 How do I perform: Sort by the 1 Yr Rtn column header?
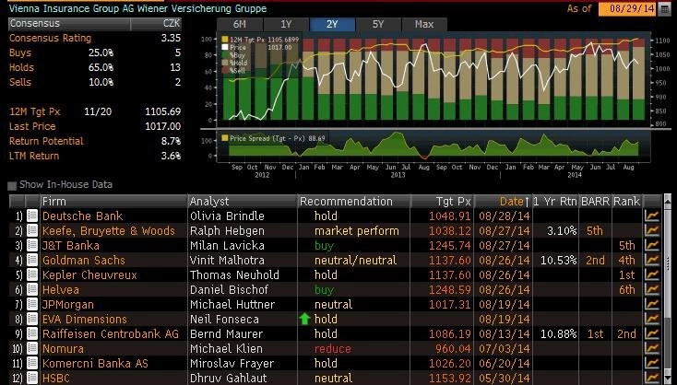point(555,202)
